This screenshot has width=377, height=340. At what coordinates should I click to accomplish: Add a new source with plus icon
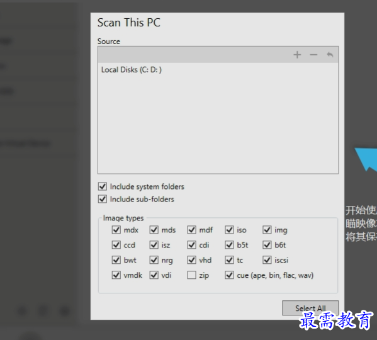point(297,55)
